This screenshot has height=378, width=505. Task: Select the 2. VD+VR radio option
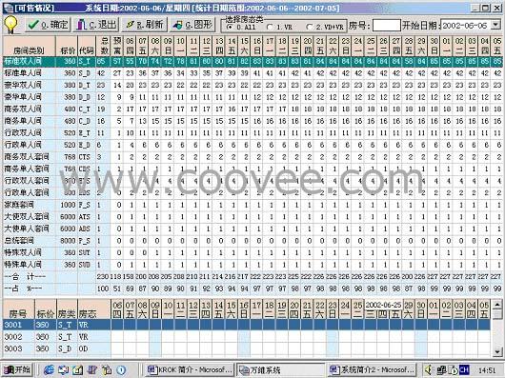click(x=325, y=27)
